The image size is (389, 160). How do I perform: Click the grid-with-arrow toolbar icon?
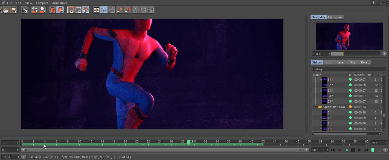coord(35,10)
